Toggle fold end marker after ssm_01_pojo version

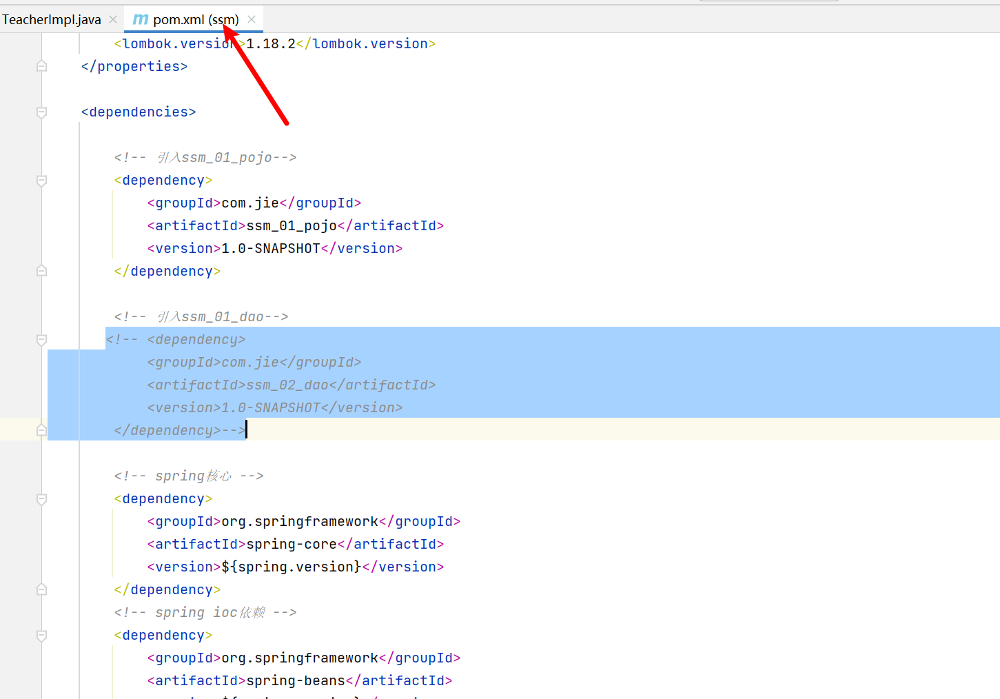pyautogui.click(x=41, y=271)
